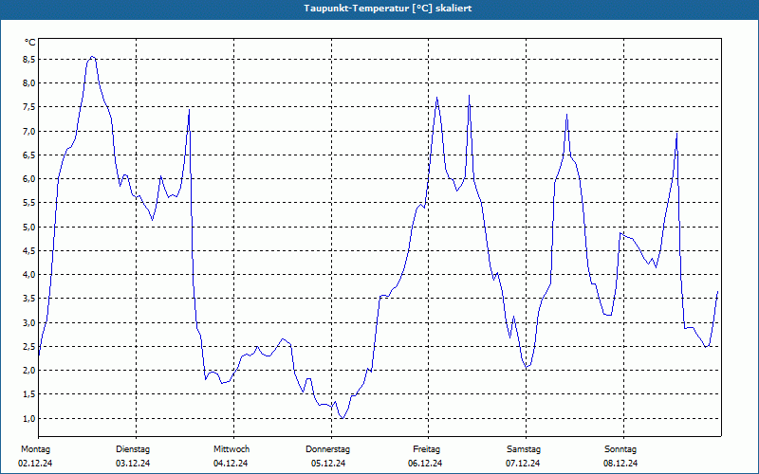Click the Thursday 1,0 minimum on the curve
Screen dimensions: 759x474
tap(342, 418)
